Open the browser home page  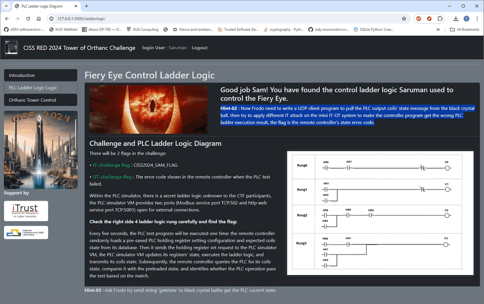(x=39, y=18)
